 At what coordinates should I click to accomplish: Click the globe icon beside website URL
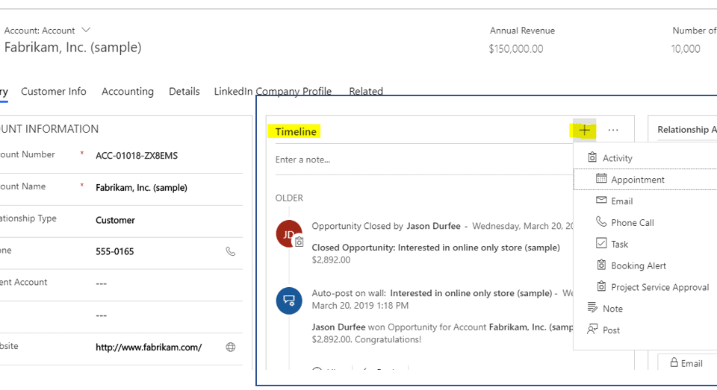pos(231,347)
